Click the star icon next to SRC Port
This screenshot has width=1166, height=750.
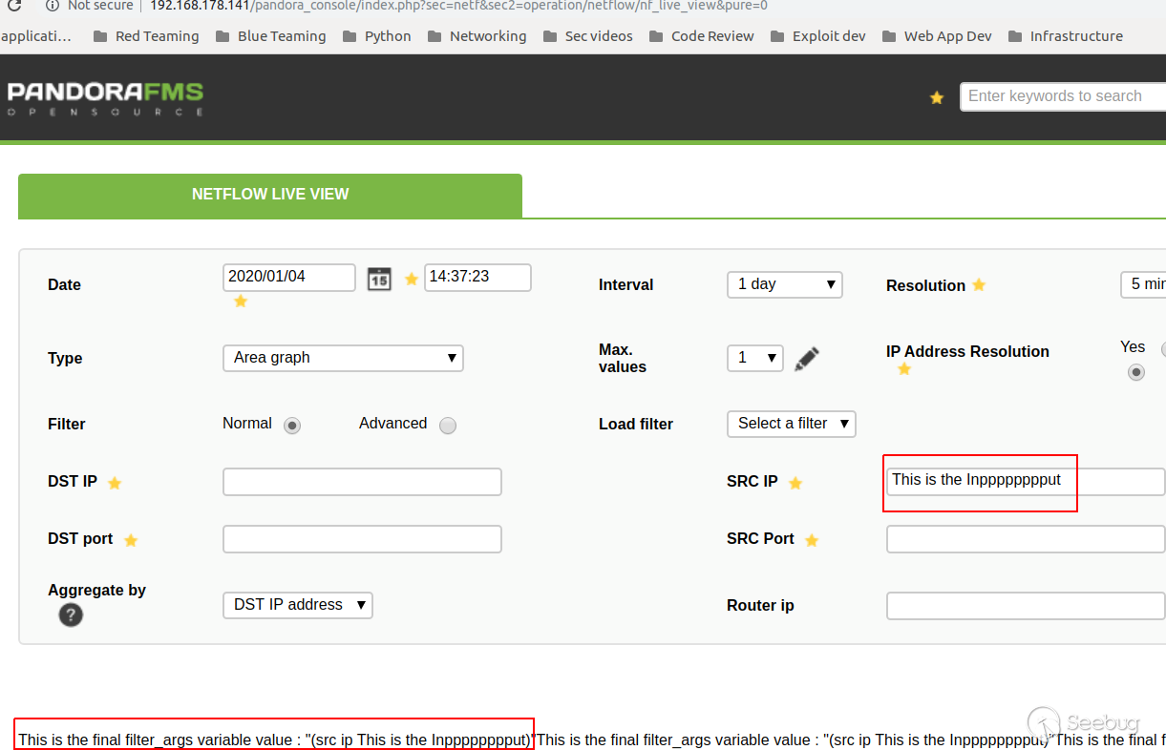point(812,540)
